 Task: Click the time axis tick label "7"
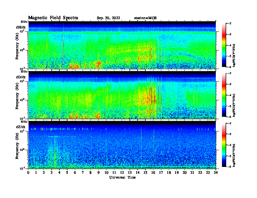[x=83, y=172]
